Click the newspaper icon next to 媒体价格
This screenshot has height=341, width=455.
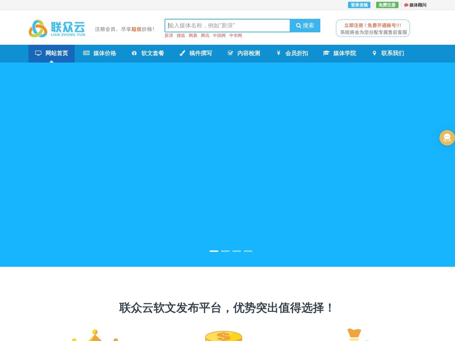click(x=86, y=53)
